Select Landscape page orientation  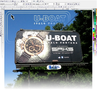click(28, 4)
